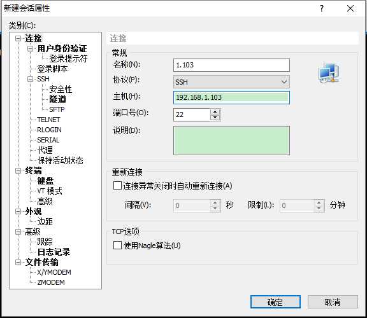Screen dimensions: 367x318
Task: Click the 说明 text area
Action: (x=231, y=141)
